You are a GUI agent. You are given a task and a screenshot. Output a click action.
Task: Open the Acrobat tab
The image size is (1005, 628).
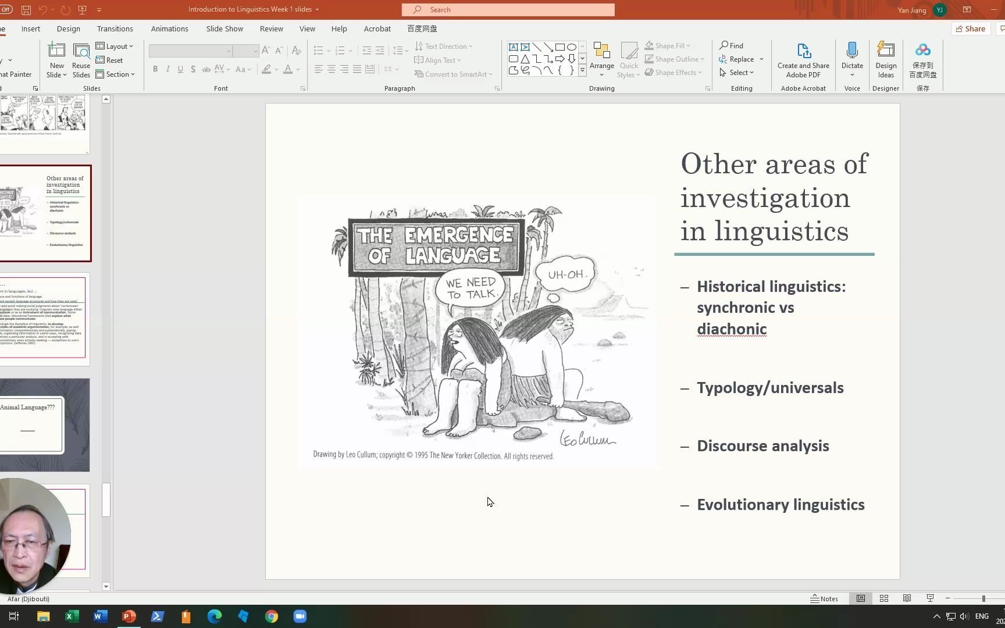pyautogui.click(x=377, y=28)
